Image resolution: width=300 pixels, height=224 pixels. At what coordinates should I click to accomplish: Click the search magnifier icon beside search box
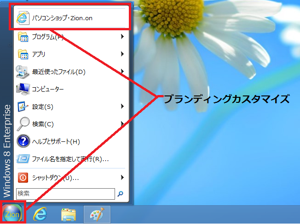point(121,194)
